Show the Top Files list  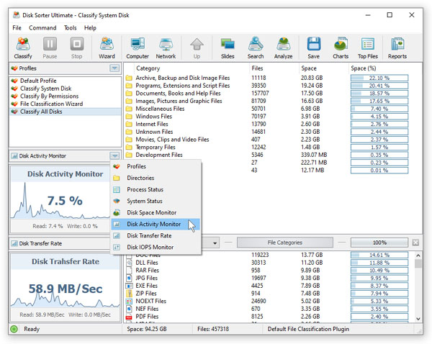[x=367, y=48]
